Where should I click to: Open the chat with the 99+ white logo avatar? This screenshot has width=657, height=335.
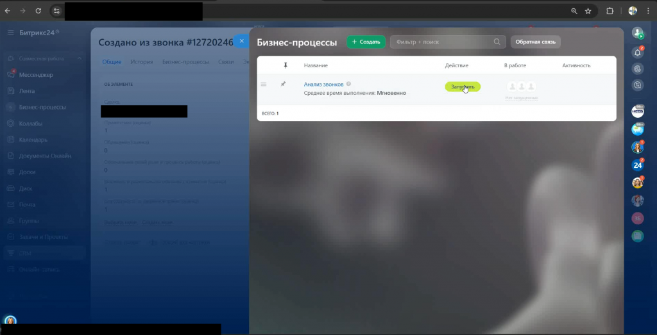pos(637,111)
